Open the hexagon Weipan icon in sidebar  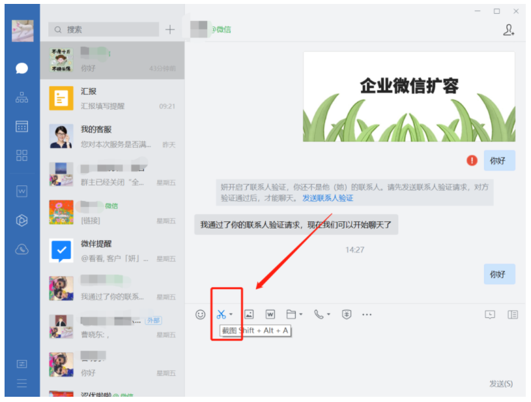point(22,221)
